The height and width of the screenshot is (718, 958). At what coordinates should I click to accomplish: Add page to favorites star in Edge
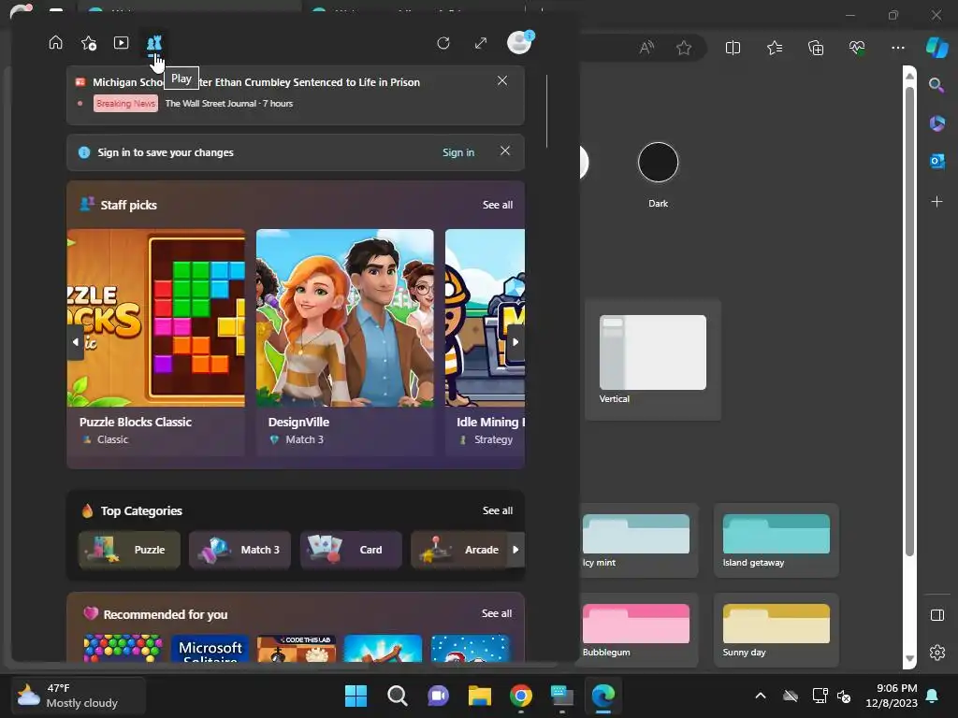click(x=684, y=48)
